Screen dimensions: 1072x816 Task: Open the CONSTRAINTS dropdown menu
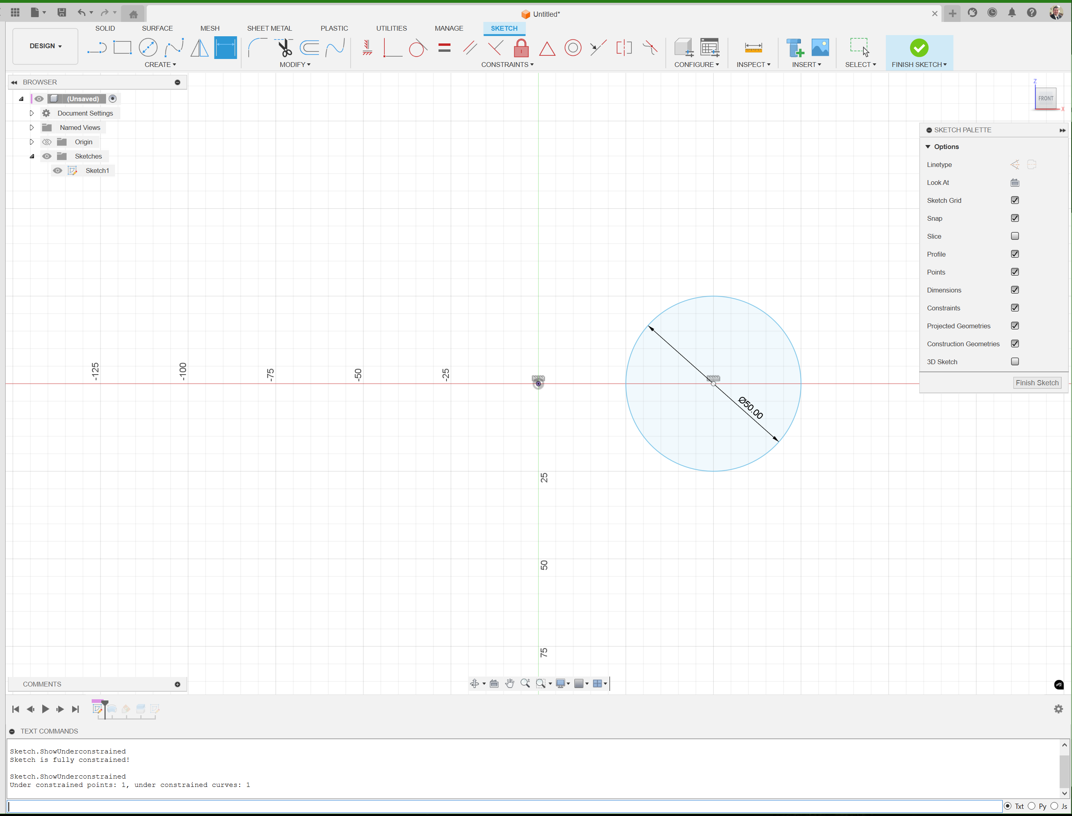click(507, 65)
